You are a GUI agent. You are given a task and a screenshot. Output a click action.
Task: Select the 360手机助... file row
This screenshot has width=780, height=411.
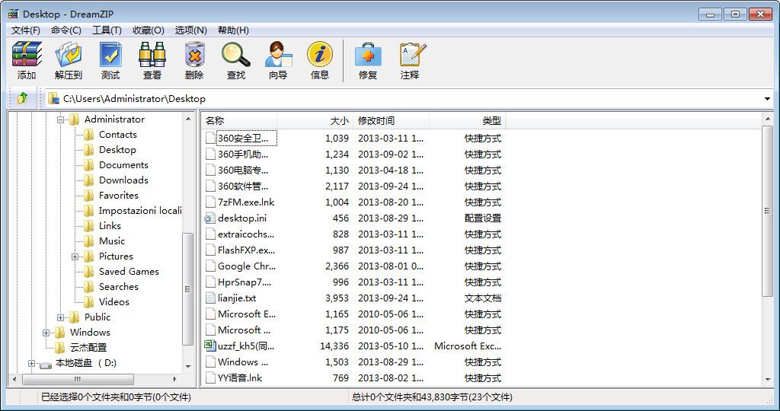[353, 154]
